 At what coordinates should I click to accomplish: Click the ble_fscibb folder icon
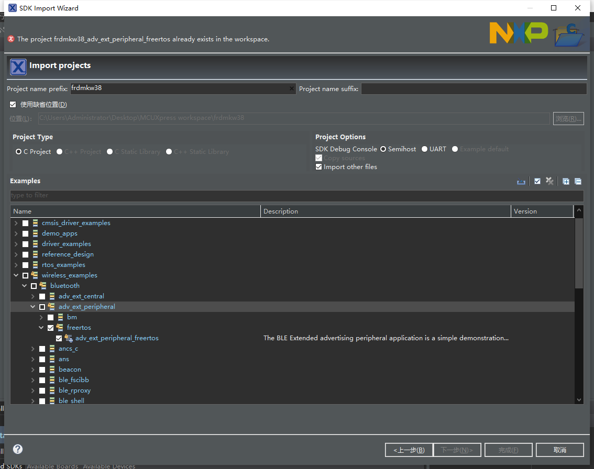[x=52, y=380]
